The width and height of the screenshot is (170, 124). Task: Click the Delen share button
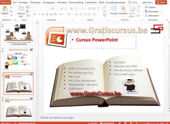pyautogui.click(x=161, y=2)
